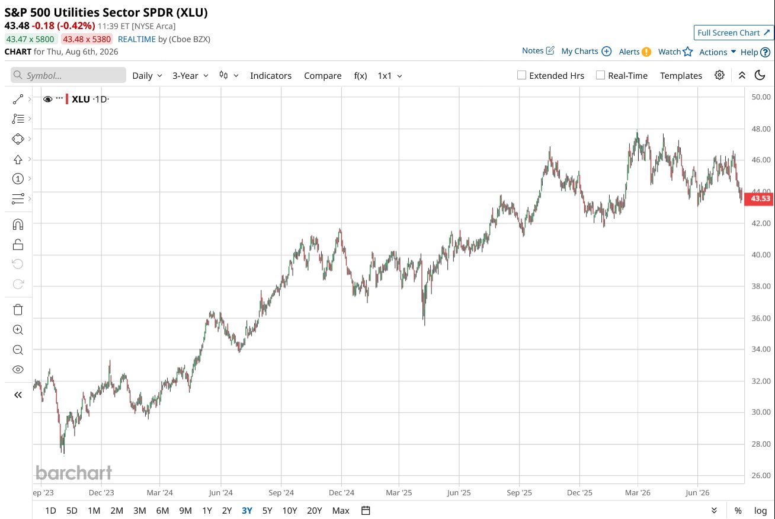Open the Templates menu
Viewport: 775px width, 519px height.
click(x=681, y=75)
